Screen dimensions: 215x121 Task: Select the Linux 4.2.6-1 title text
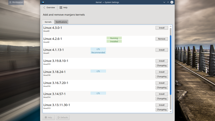[53, 39]
